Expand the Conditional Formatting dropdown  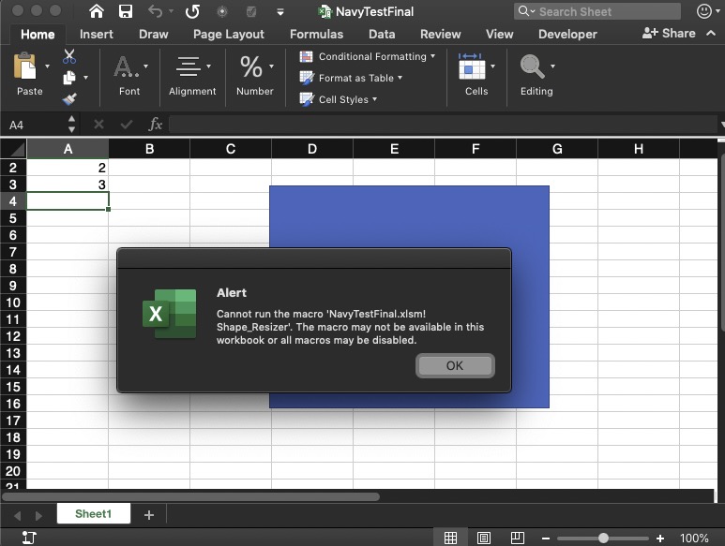coord(371,56)
